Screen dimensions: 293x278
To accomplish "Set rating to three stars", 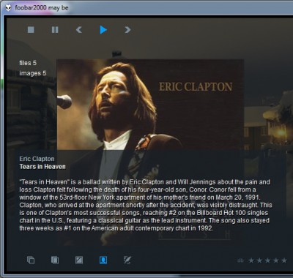I will (267, 260).
